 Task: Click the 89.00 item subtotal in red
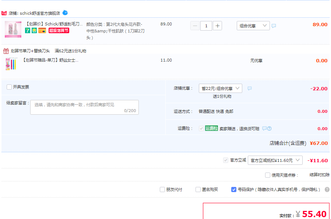320,25
